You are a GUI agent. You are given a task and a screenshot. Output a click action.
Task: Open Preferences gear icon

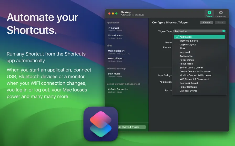point(221,13)
